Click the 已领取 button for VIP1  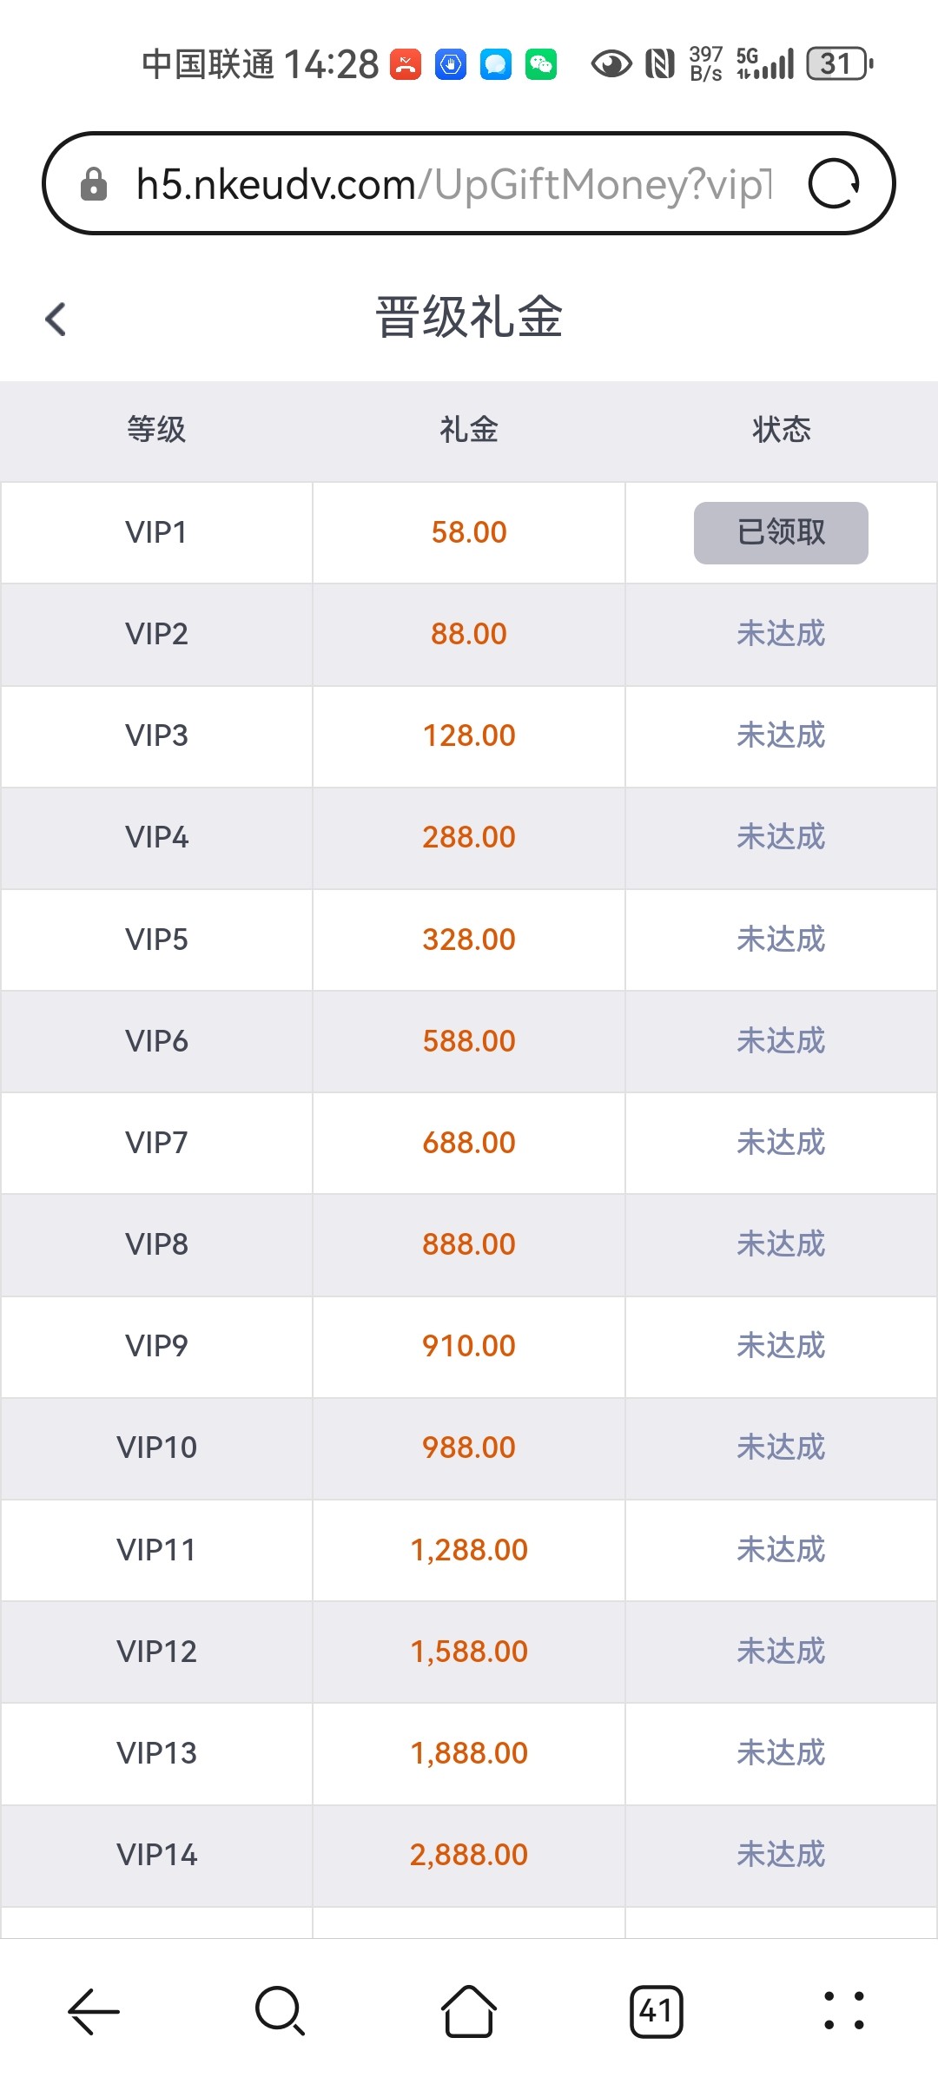tap(781, 532)
